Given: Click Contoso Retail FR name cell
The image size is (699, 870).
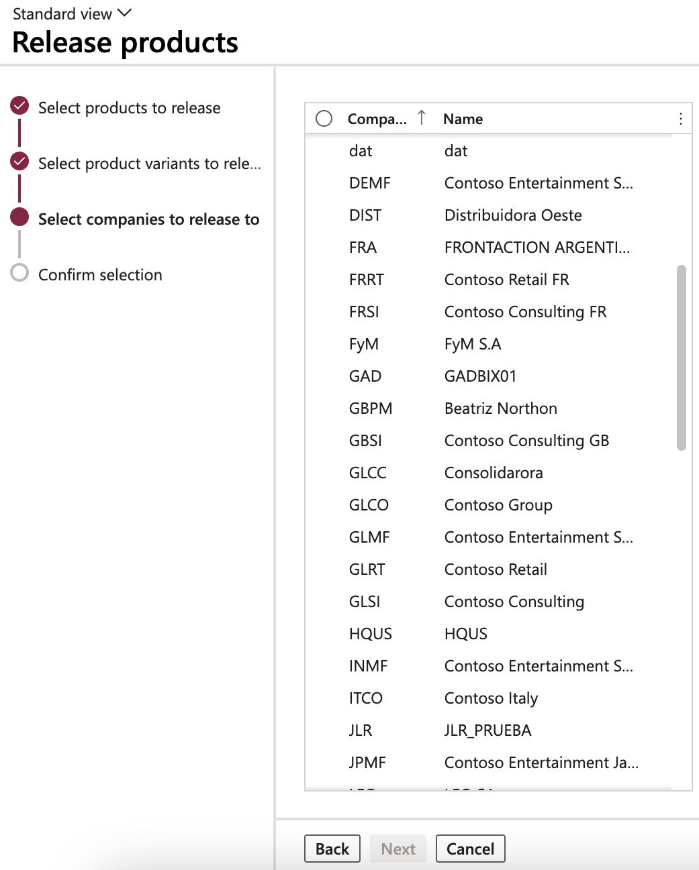Looking at the screenshot, I should [x=506, y=280].
